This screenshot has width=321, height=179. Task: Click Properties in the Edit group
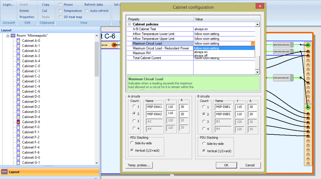point(27,17)
